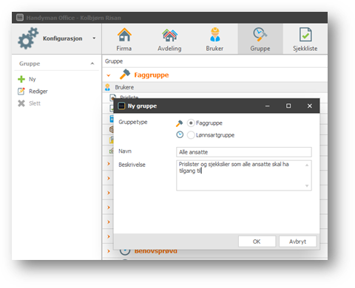355x288 pixels.
Task: Click the Rediger pencil icon
Action: [21, 92]
